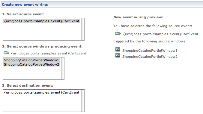Click ShoppingCatalogPortletWindow1 label in the preview

coord(150,51)
